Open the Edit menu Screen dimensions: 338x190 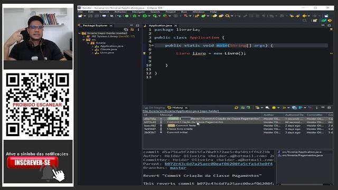point(91,12)
